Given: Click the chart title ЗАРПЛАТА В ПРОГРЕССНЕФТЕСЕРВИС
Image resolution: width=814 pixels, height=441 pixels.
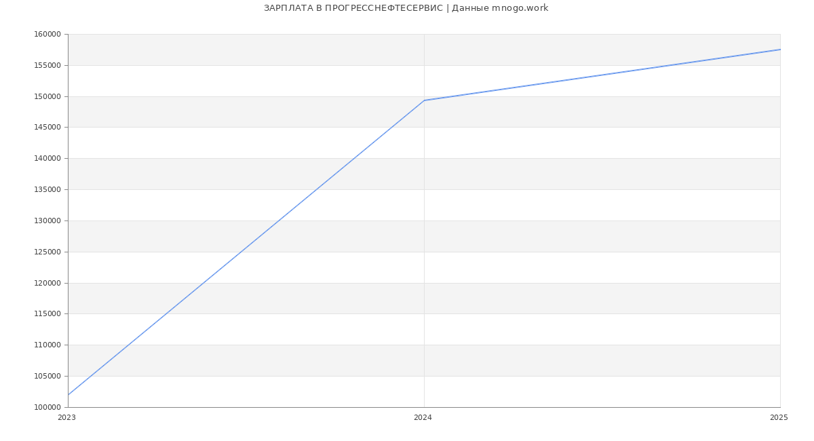Looking at the screenshot, I should [406, 8].
